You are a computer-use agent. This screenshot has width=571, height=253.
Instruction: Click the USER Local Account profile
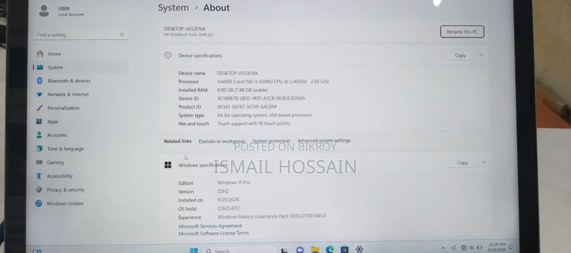[x=61, y=11]
